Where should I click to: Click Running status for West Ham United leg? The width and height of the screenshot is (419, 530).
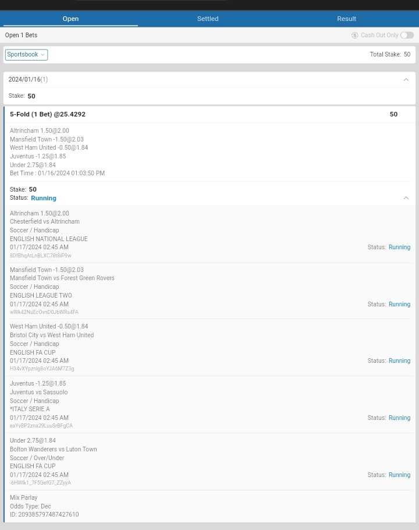click(x=399, y=361)
